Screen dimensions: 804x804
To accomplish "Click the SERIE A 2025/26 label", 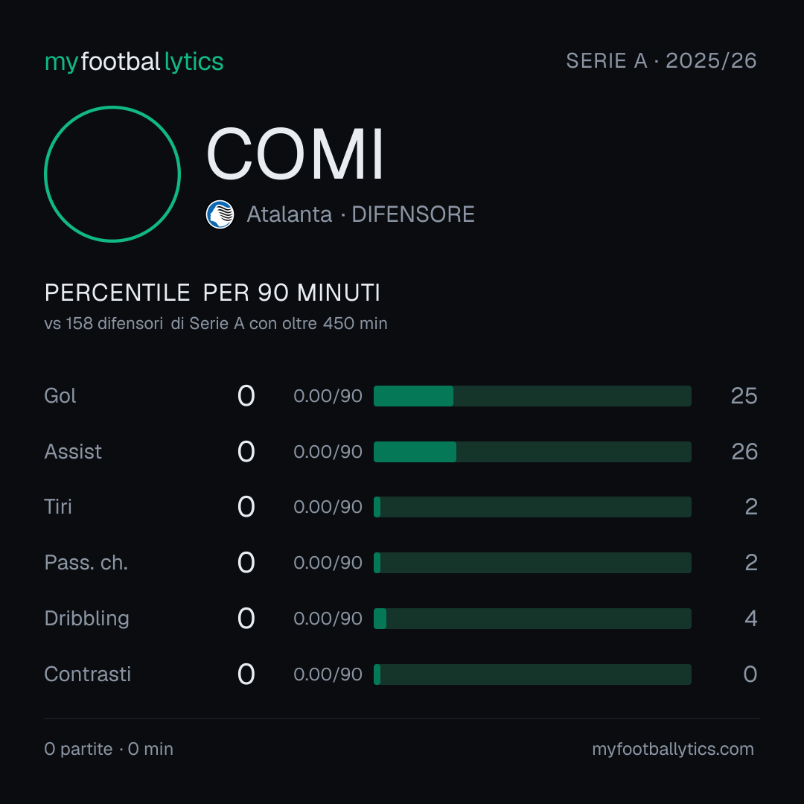I will (x=661, y=60).
